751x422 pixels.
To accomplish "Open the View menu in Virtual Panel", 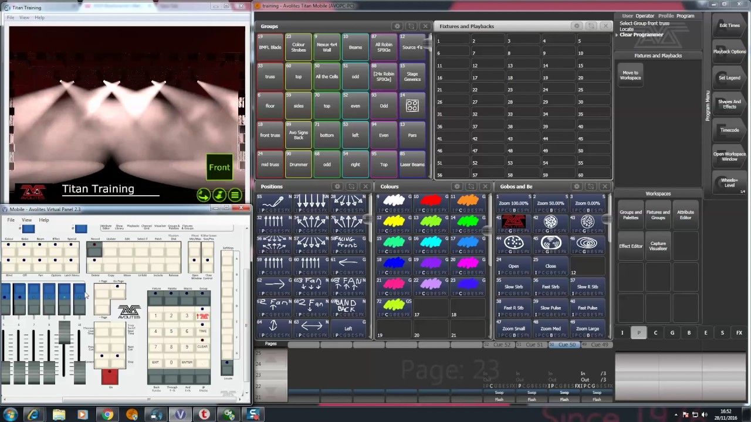I will point(27,220).
